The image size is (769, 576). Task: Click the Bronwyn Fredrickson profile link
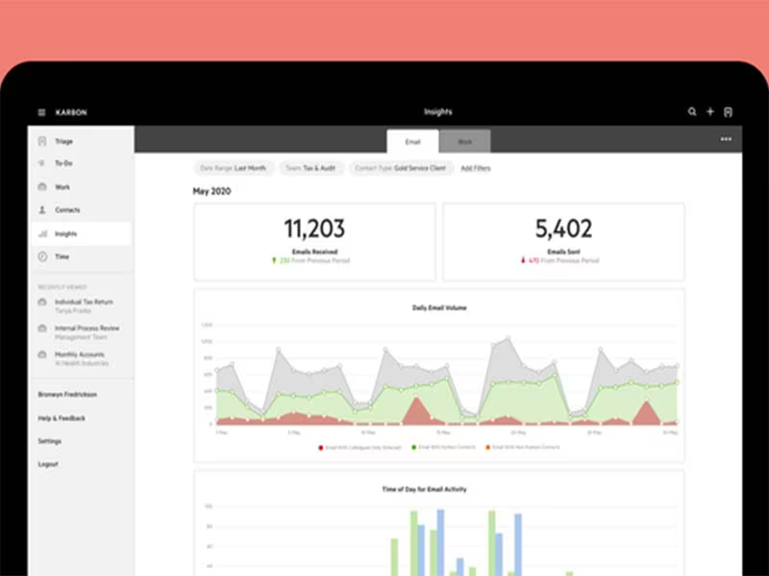[67, 395]
